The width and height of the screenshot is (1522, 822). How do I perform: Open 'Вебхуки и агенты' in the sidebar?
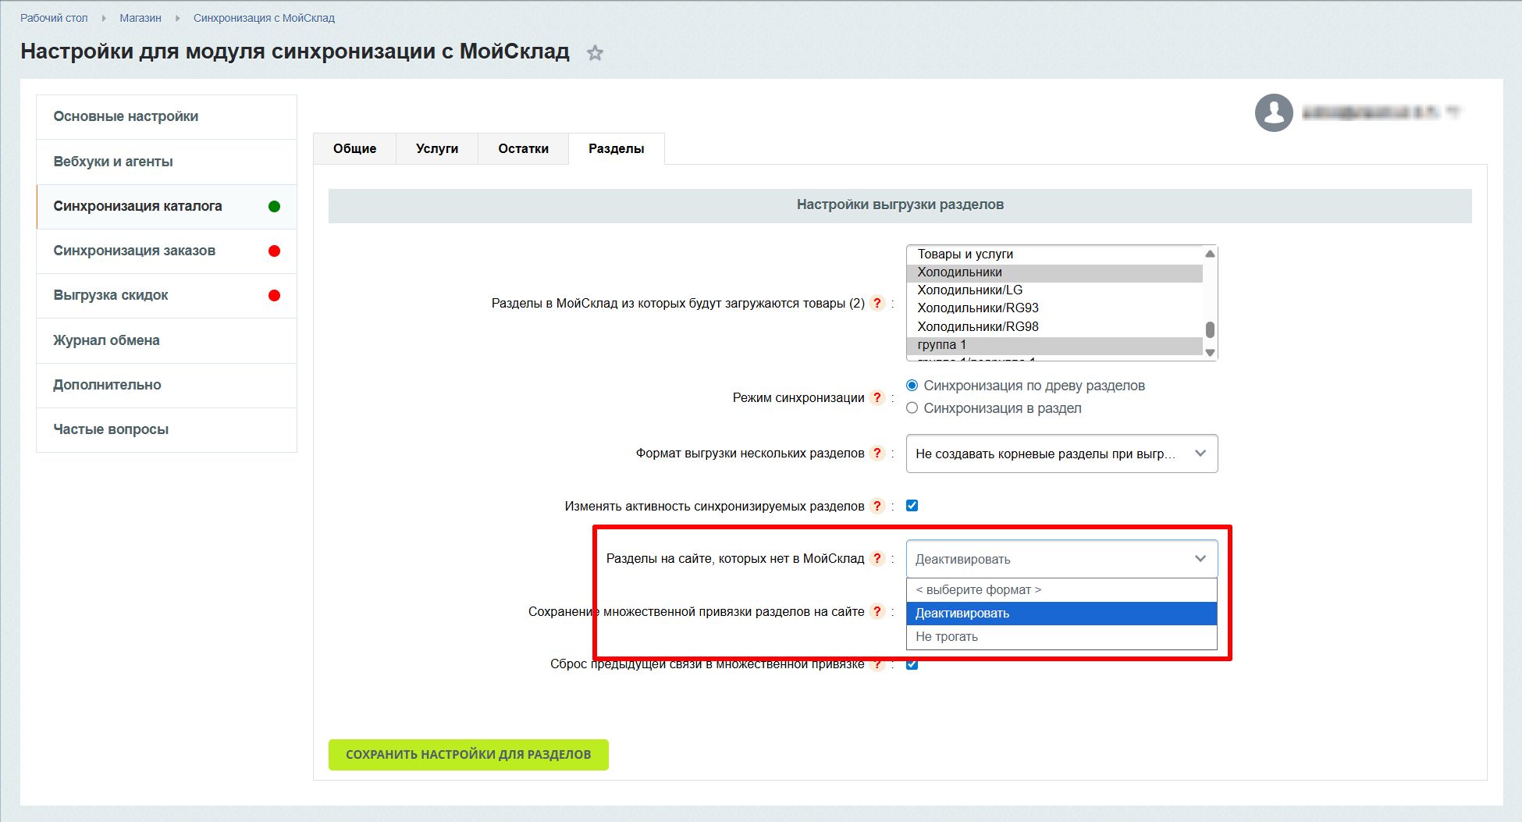(166, 162)
